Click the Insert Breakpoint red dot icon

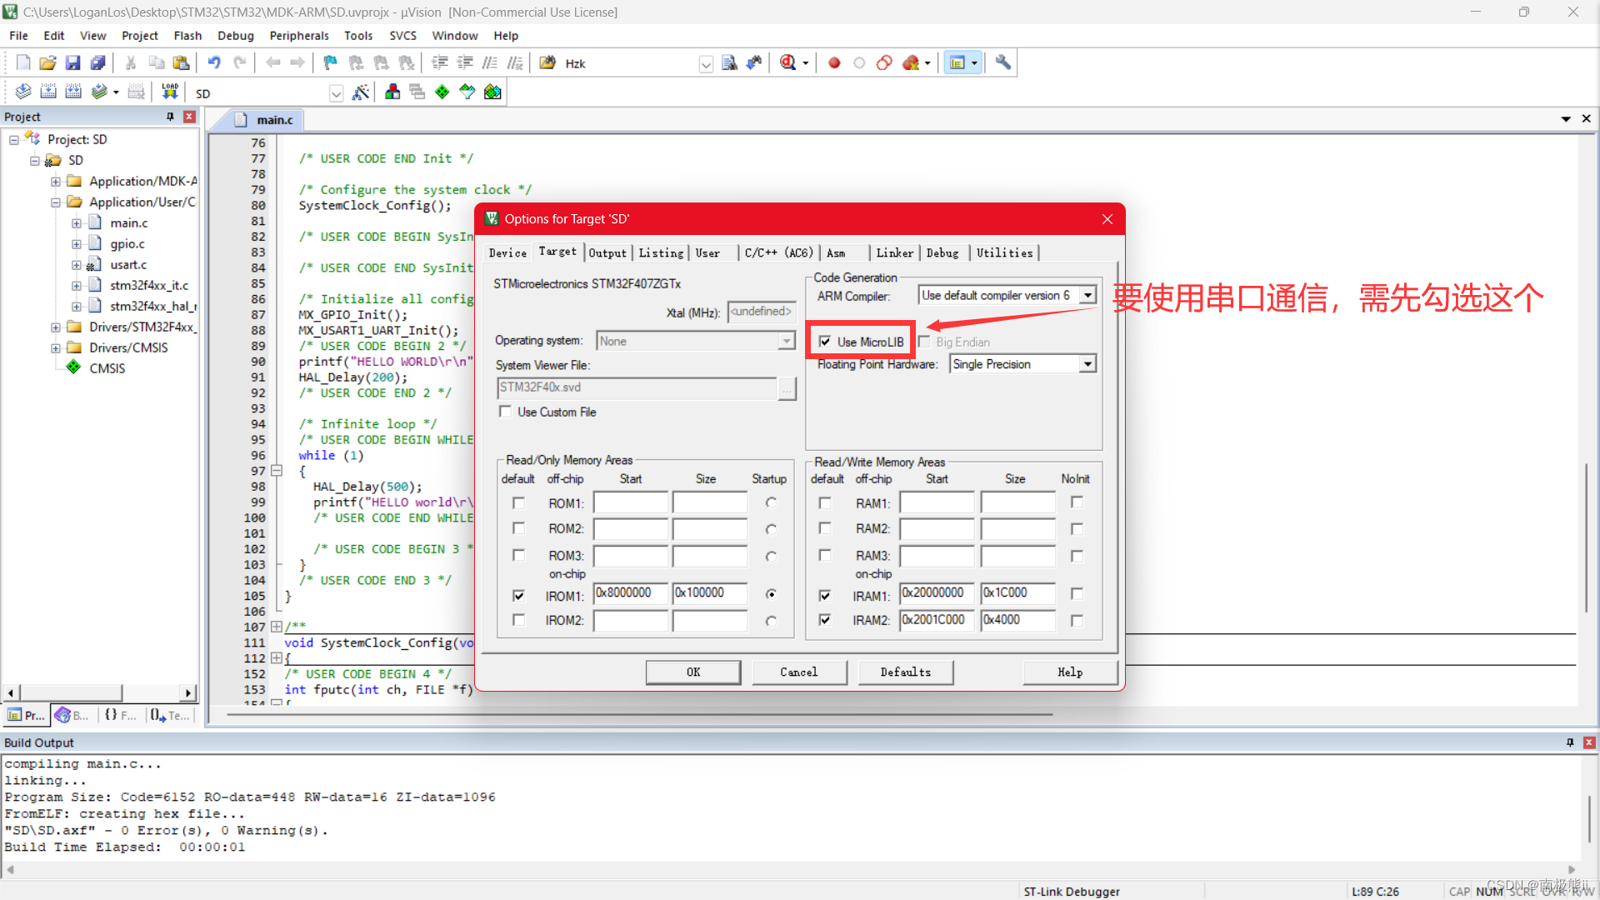pyautogui.click(x=834, y=63)
